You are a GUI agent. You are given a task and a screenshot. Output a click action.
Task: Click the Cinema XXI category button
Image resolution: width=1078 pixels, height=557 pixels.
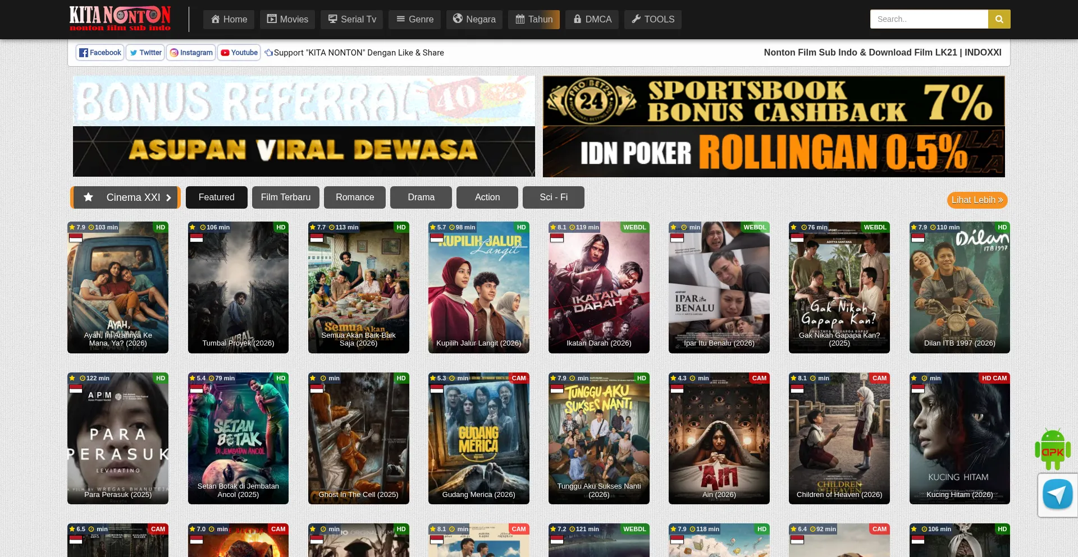click(126, 197)
